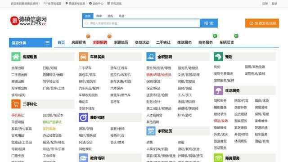288x162 pixels.
Task: Open 二手转让 in the navigation bar
Action: pos(163,42)
